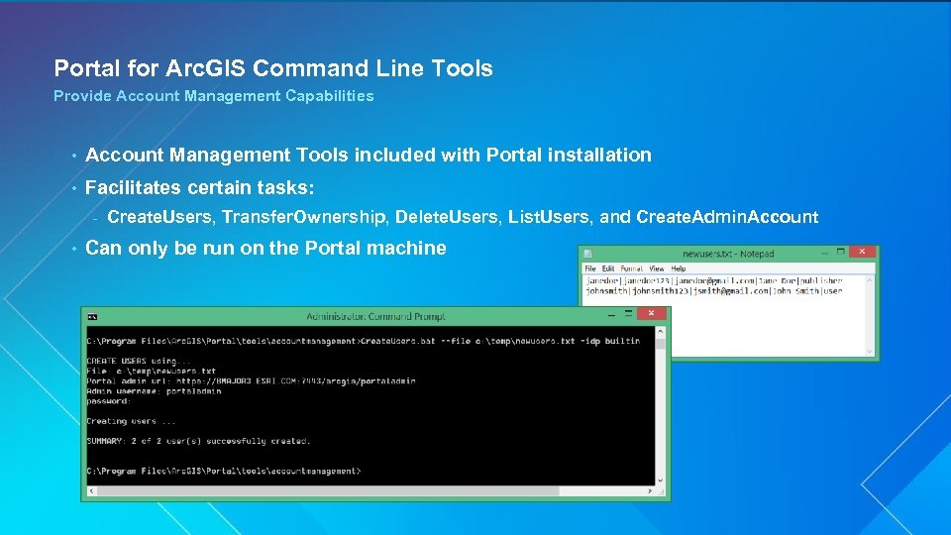
Task: Click the 'SUMMARY: 2 of 2 user(s)' line
Action: (x=198, y=441)
